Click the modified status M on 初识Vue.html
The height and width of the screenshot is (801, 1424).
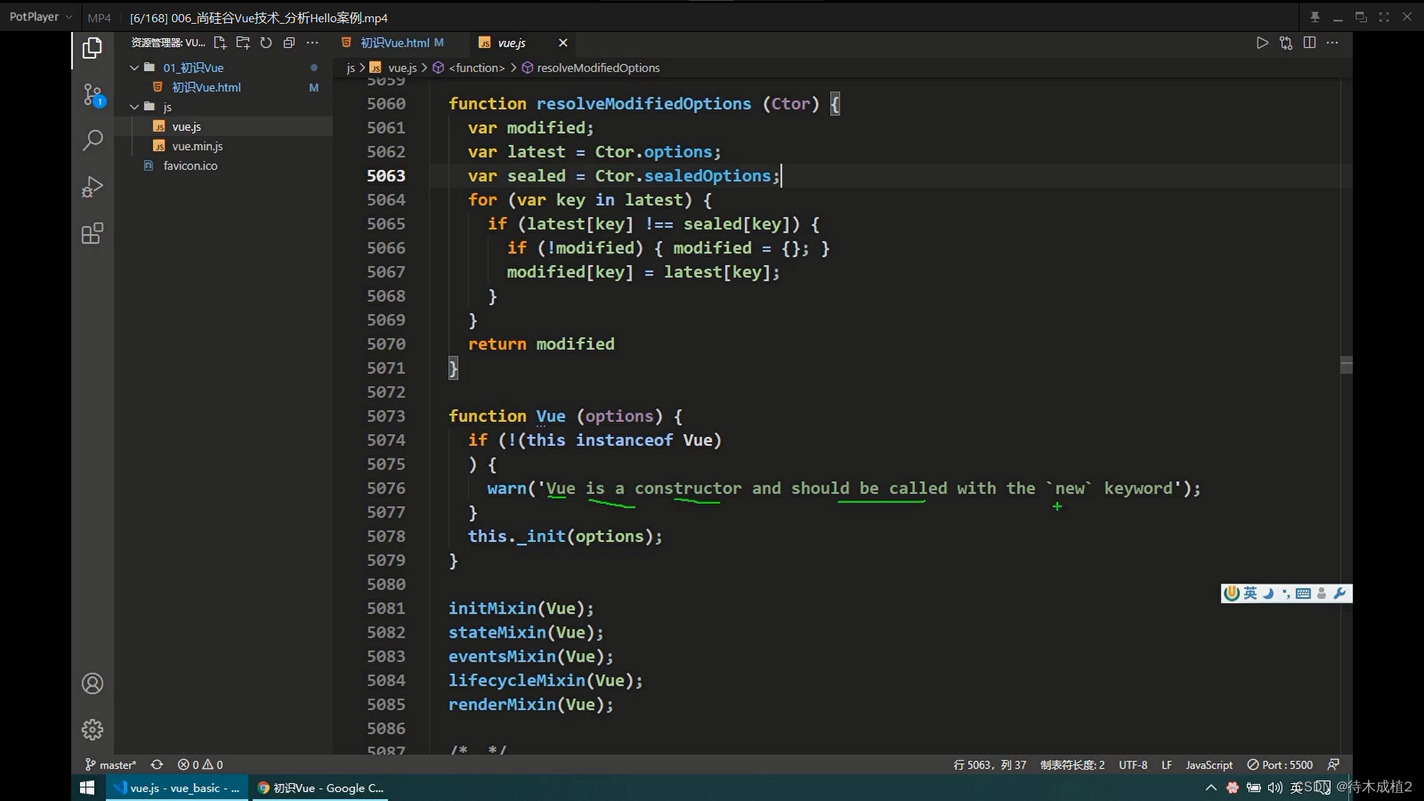[x=314, y=88]
